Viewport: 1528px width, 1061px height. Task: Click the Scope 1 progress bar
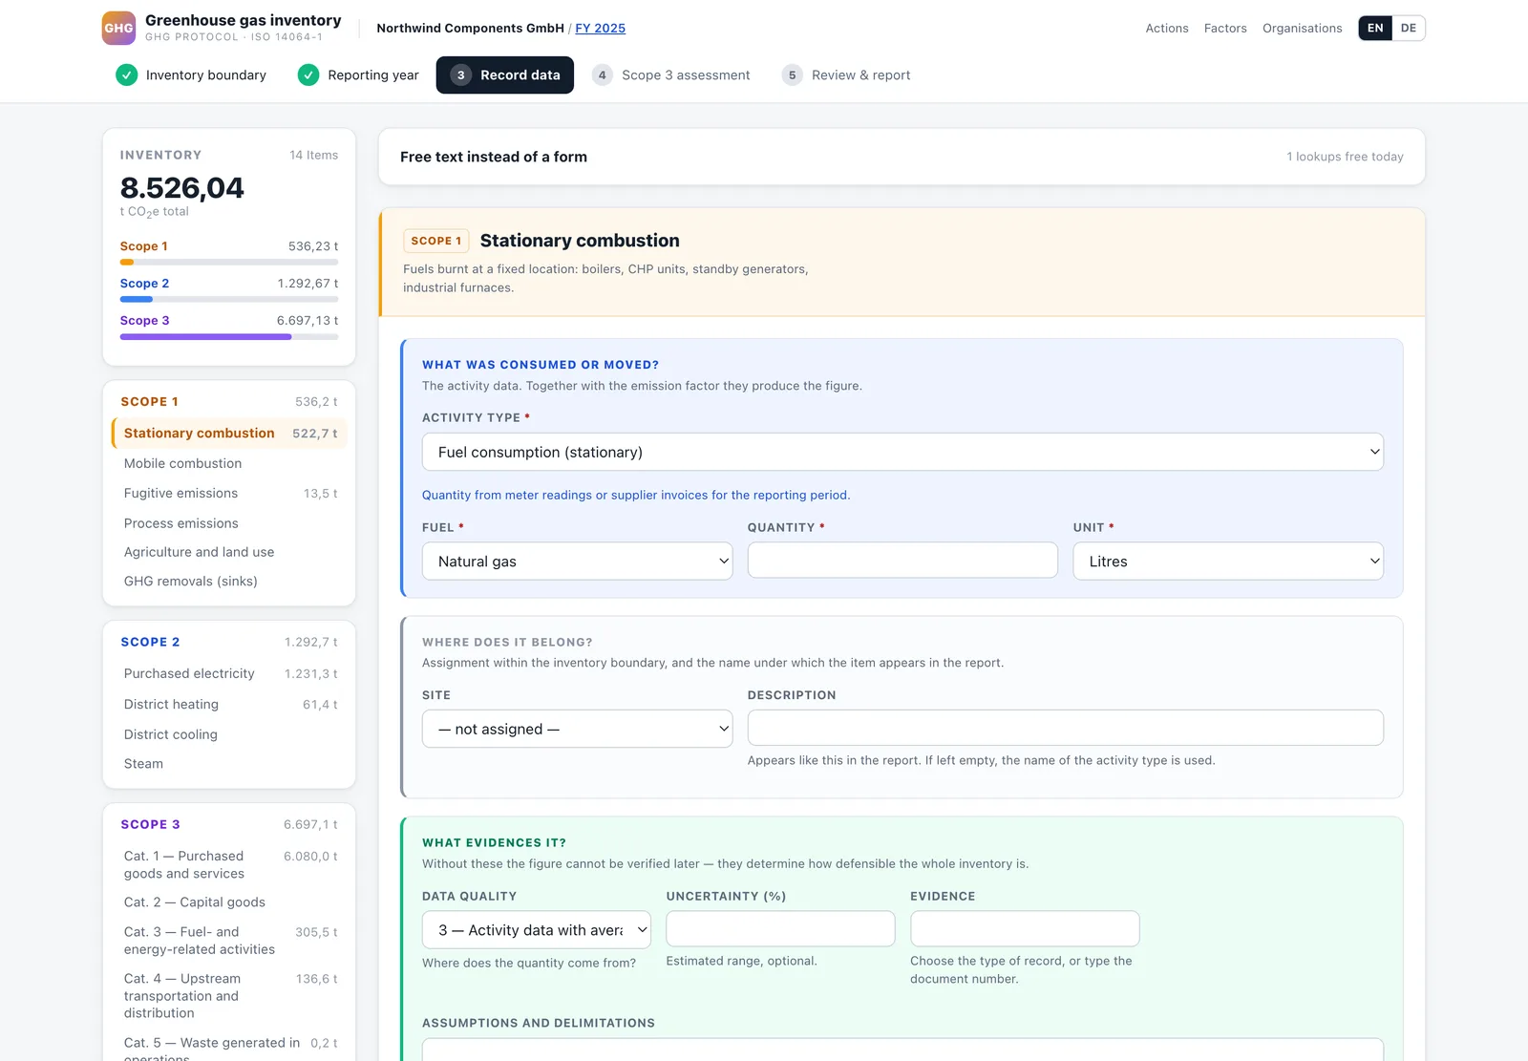pos(229,262)
